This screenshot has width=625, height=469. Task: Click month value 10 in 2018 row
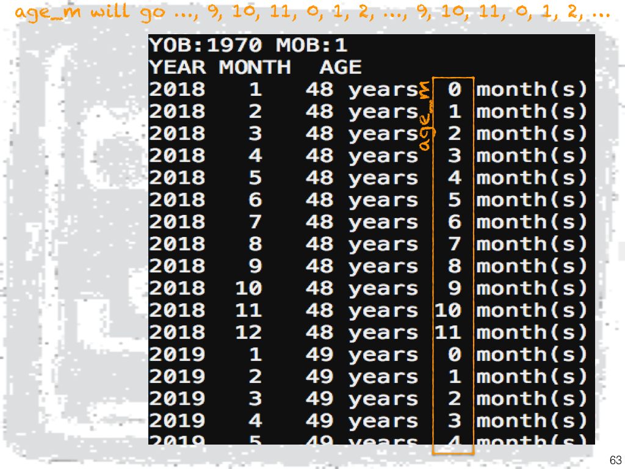pos(248,288)
